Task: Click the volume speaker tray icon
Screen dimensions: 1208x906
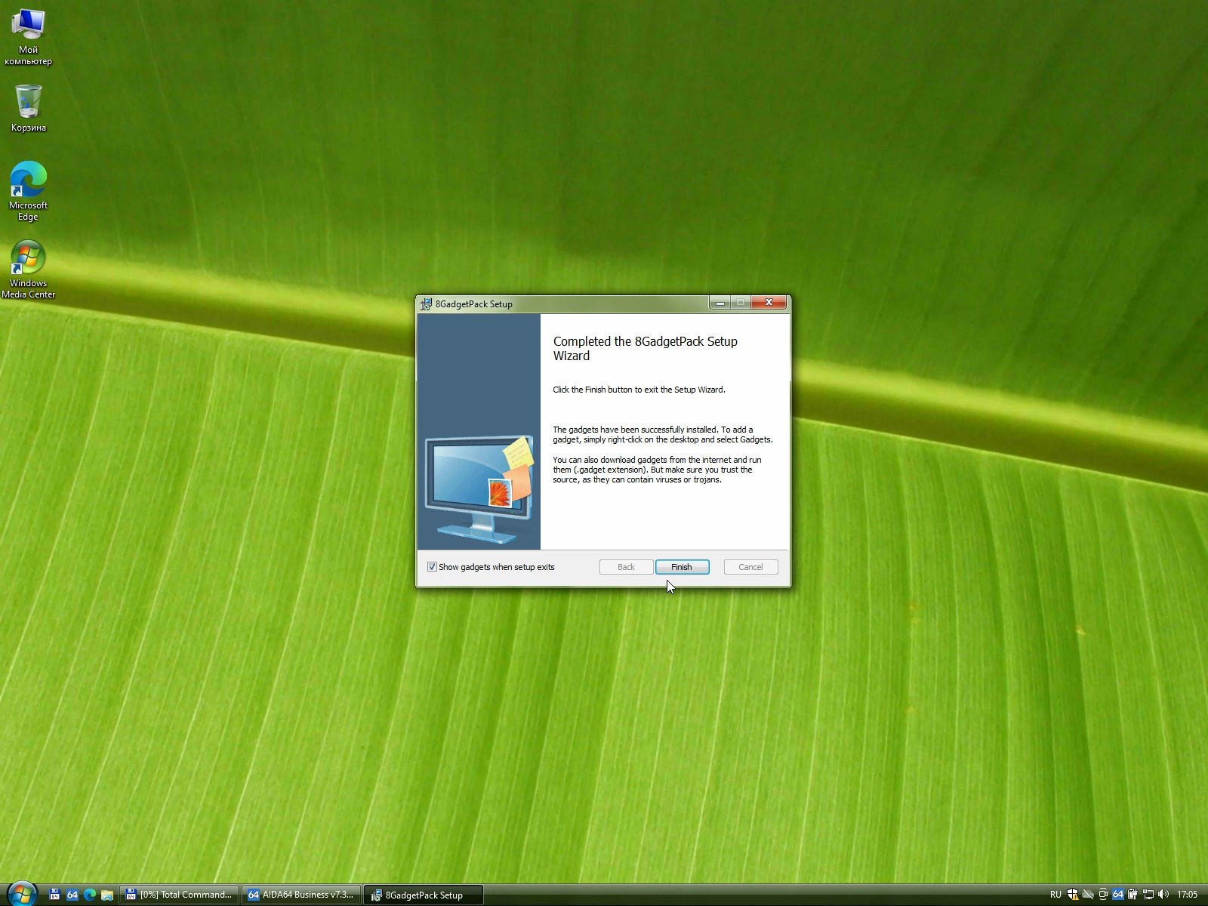Action: (x=1163, y=895)
